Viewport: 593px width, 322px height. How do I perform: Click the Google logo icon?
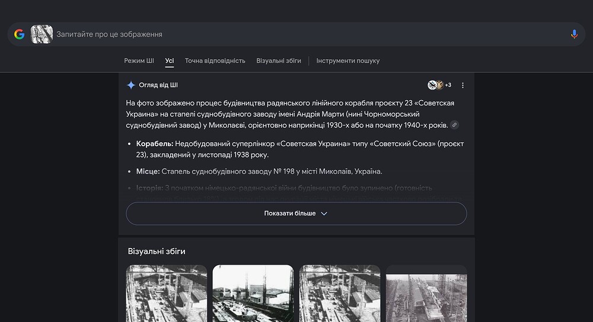click(20, 34)
